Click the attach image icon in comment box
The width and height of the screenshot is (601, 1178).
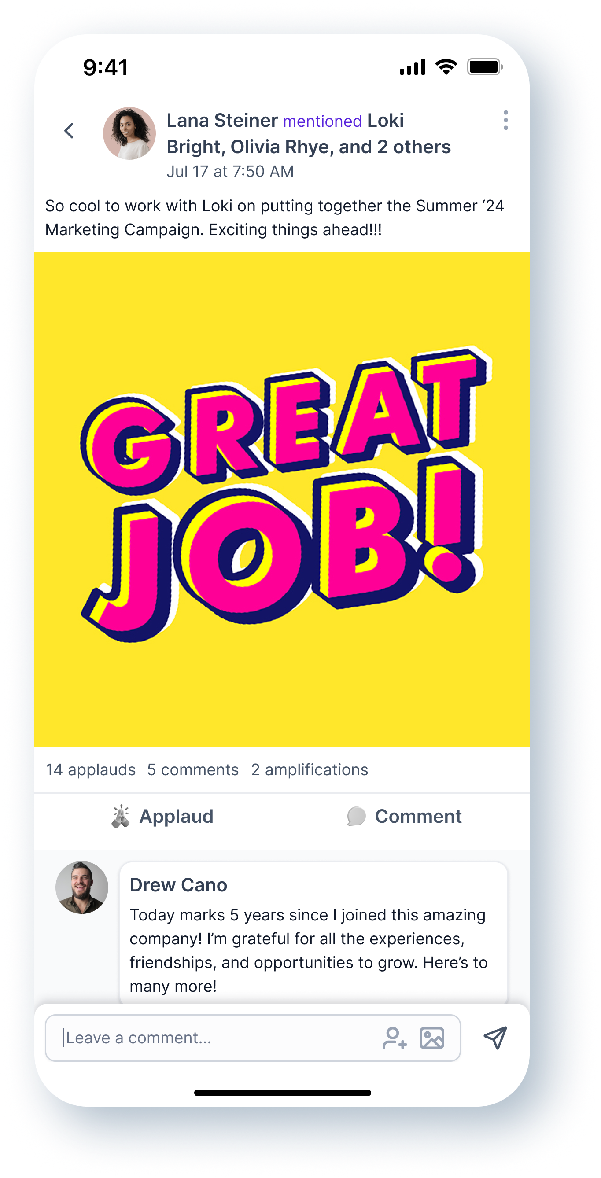pyautogui.click(x=432, y=1038)
